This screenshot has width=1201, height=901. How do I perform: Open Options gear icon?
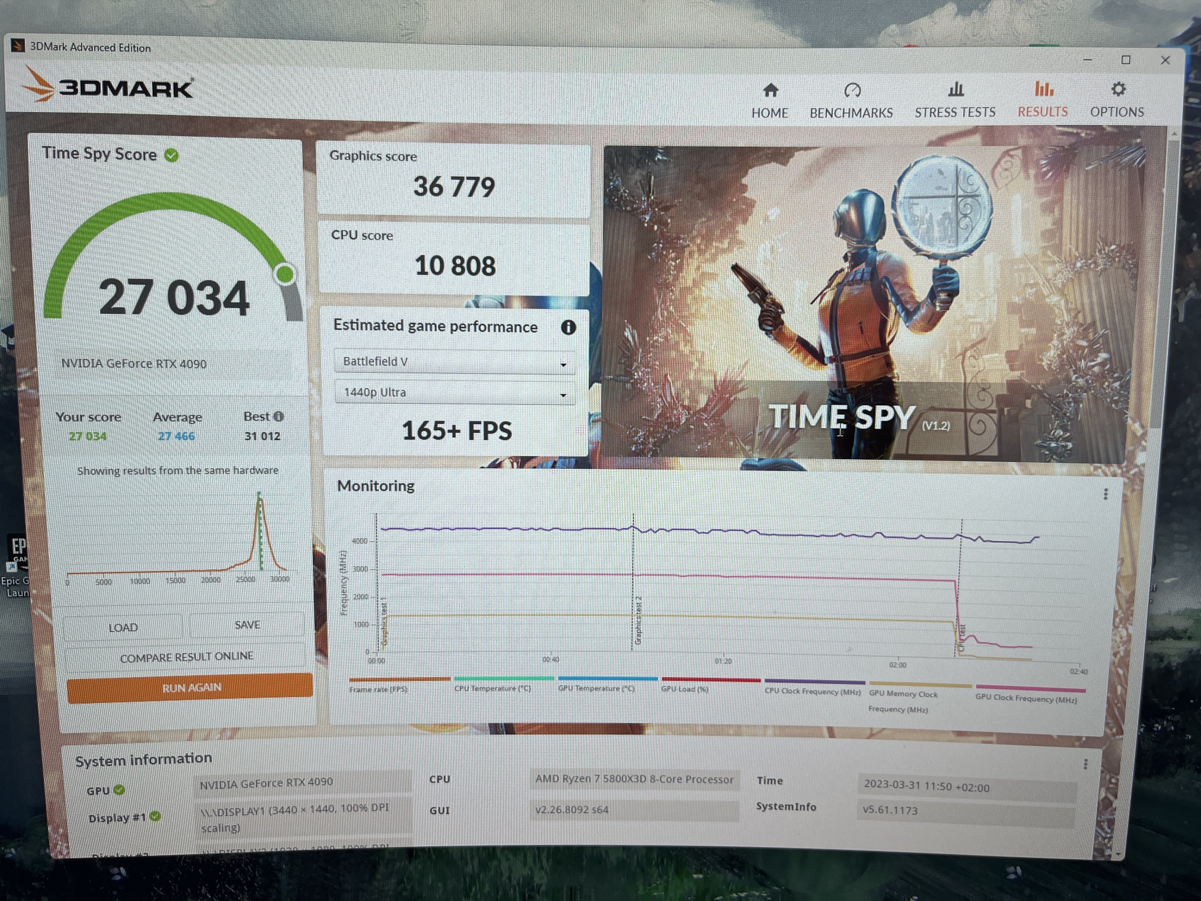click(x=1118, y=89)
